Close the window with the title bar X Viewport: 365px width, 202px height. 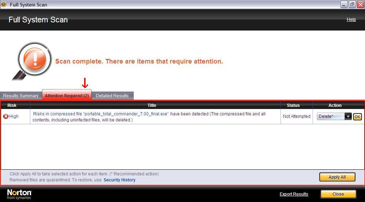click(x=361, y=4)
